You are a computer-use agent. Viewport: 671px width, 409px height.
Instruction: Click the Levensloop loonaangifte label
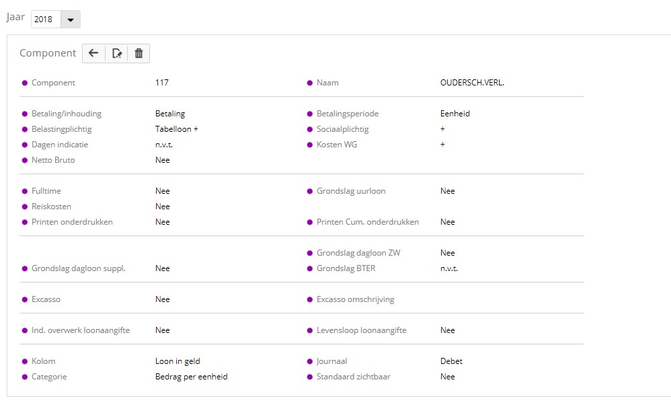361,330
